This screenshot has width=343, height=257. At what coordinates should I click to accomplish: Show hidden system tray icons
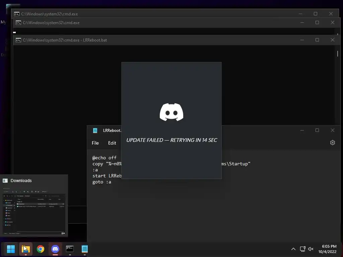coord(293,249)
